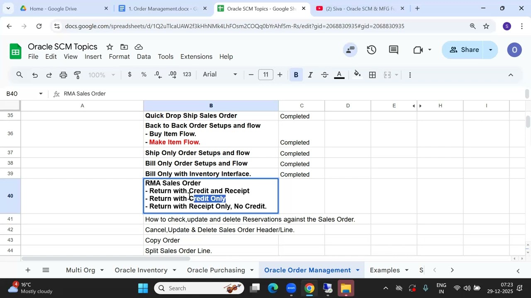
Task: Click the merge cells icon
Action: pyautogui.click(x=387, y=75)
